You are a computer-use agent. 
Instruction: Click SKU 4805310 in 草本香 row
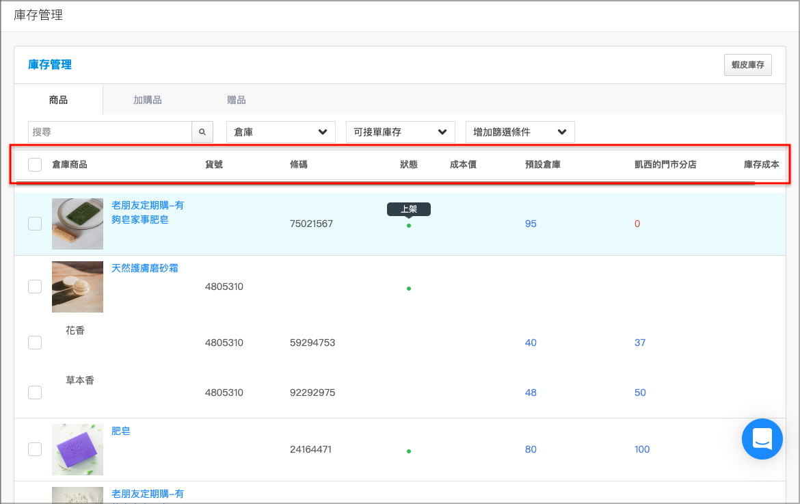point(224,393)
